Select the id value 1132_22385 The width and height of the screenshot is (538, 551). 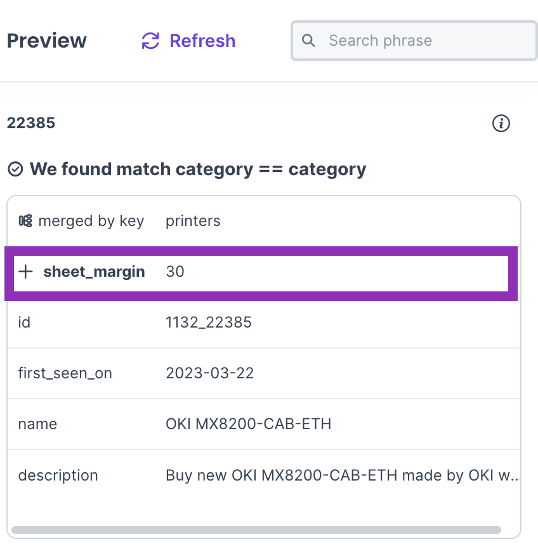(209, 322)
